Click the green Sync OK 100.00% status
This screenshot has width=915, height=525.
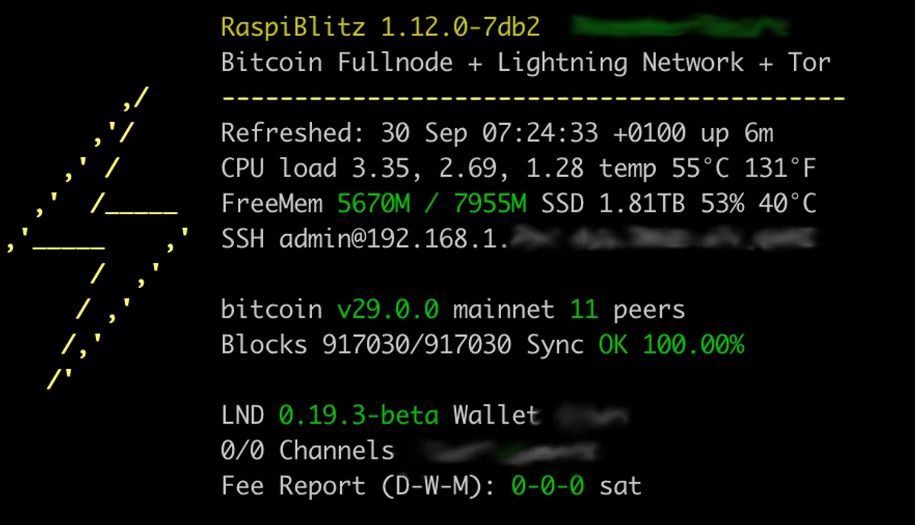click(x=670, y=345)
